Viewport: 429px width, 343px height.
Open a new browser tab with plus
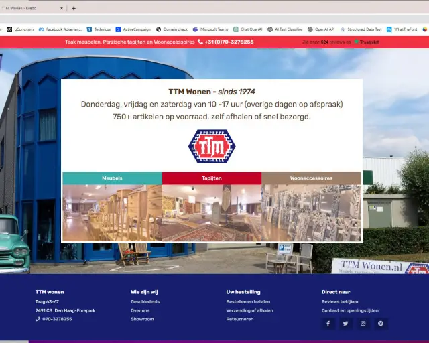74,8
